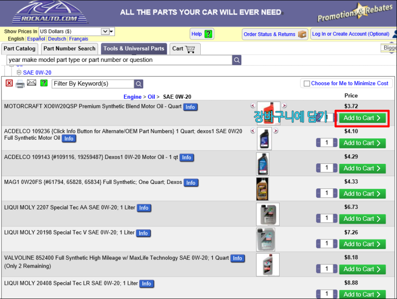Image resolution: width=397 pixels, height=299 pixels.
Task: Open the Oil breadcrumb link
Action: (x=151, y=97)
